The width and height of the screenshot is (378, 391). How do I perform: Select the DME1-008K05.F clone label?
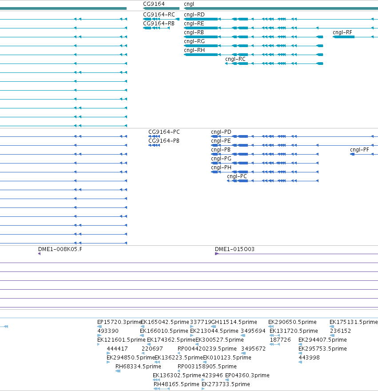(x=60, y=249)
